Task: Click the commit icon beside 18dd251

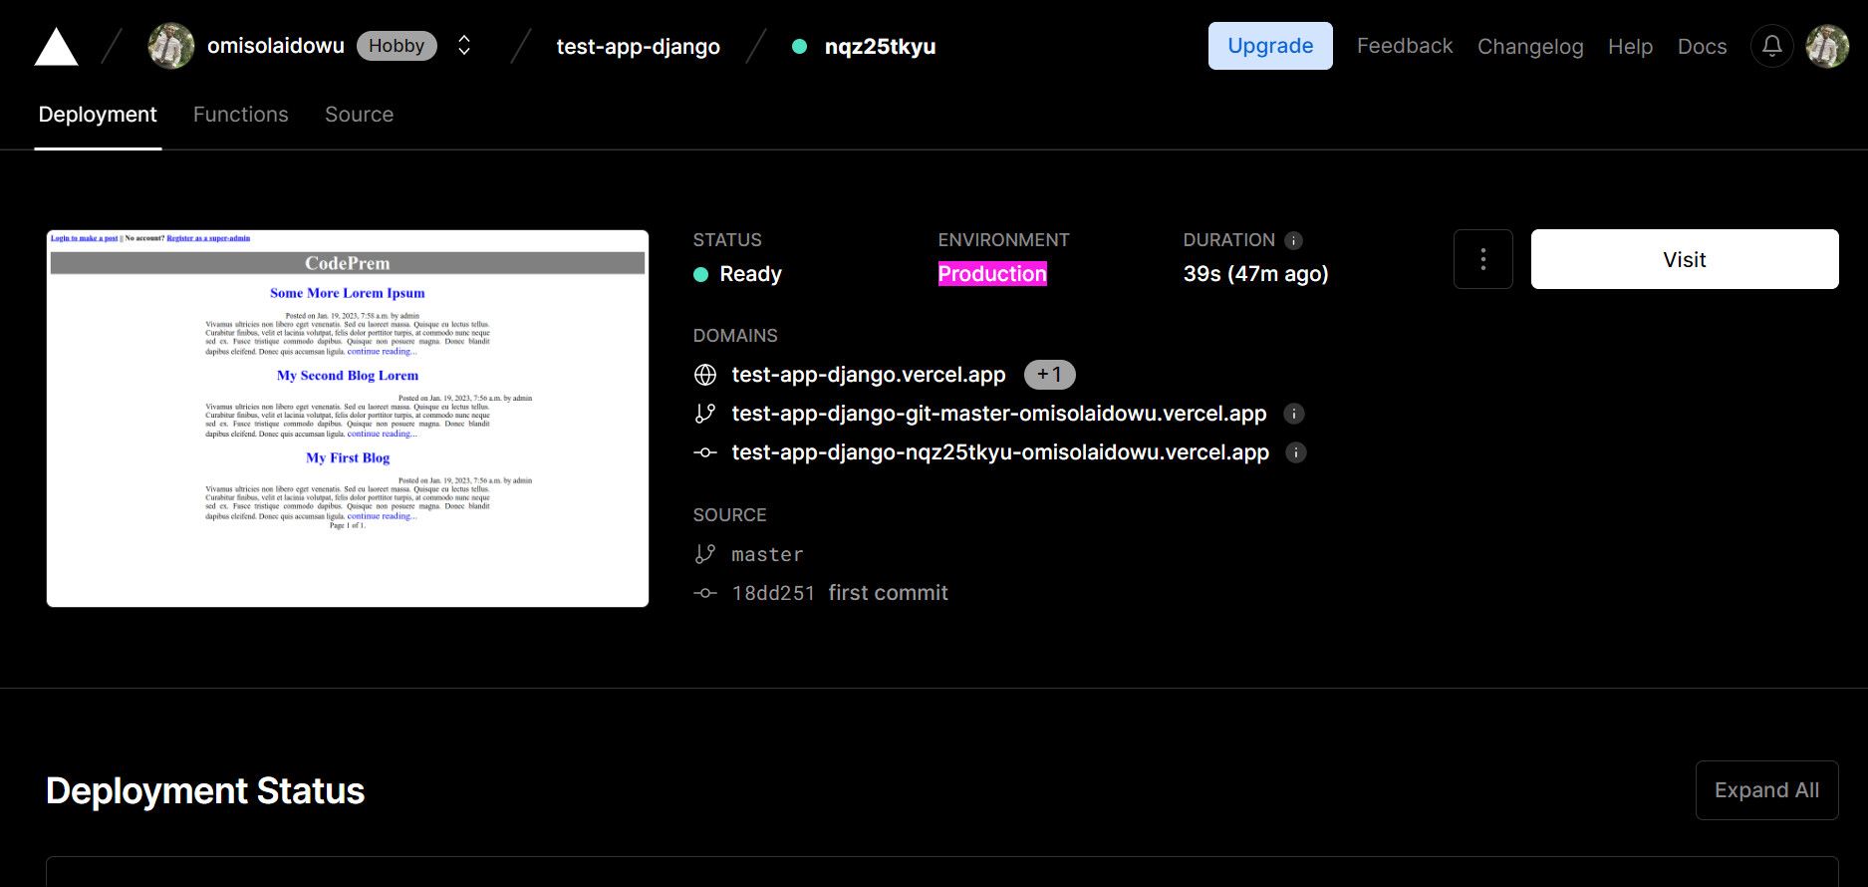Action: pos(705,593)
